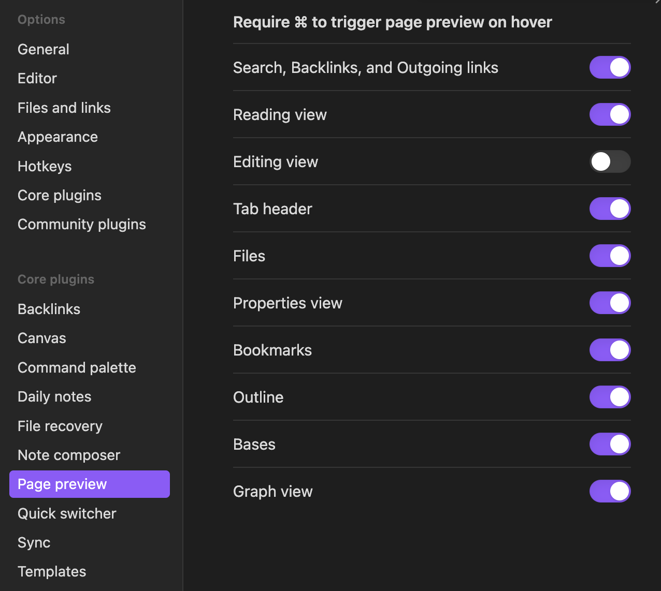Go to Editor settings
The width and height of the screenshot is (661, 591).
(37, 78)
